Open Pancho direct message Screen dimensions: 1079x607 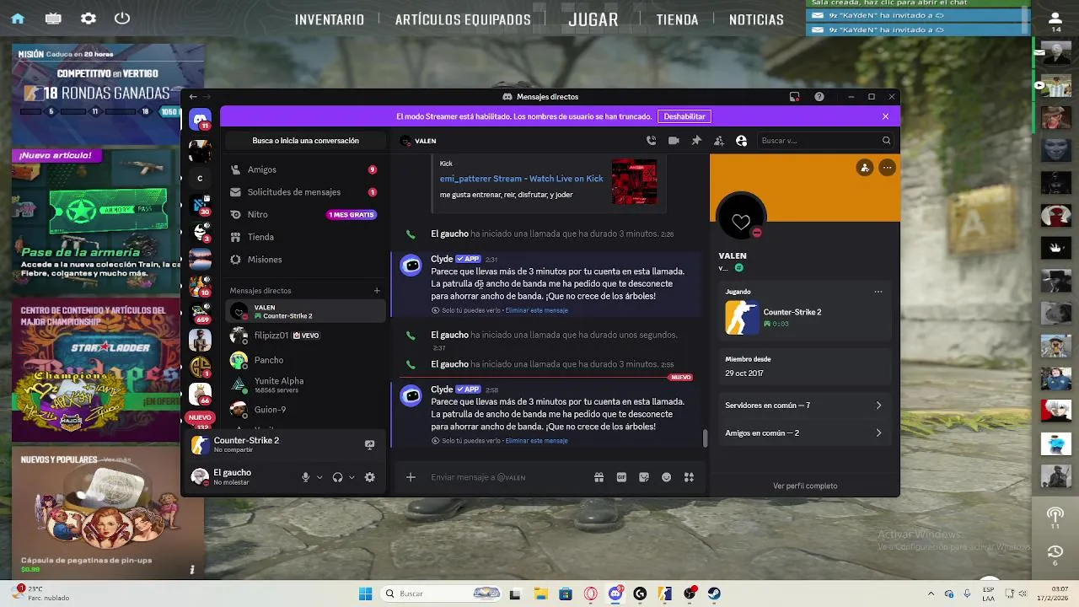(x=305, y=360)
